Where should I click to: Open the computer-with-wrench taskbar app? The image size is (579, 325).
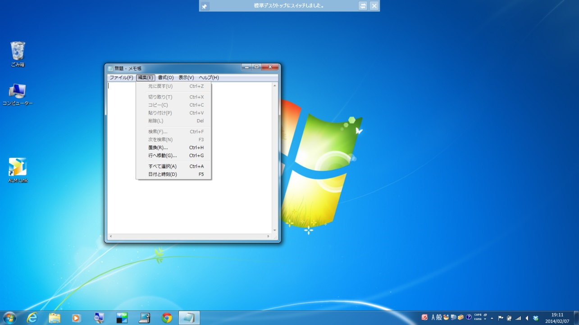coord(144,318)
